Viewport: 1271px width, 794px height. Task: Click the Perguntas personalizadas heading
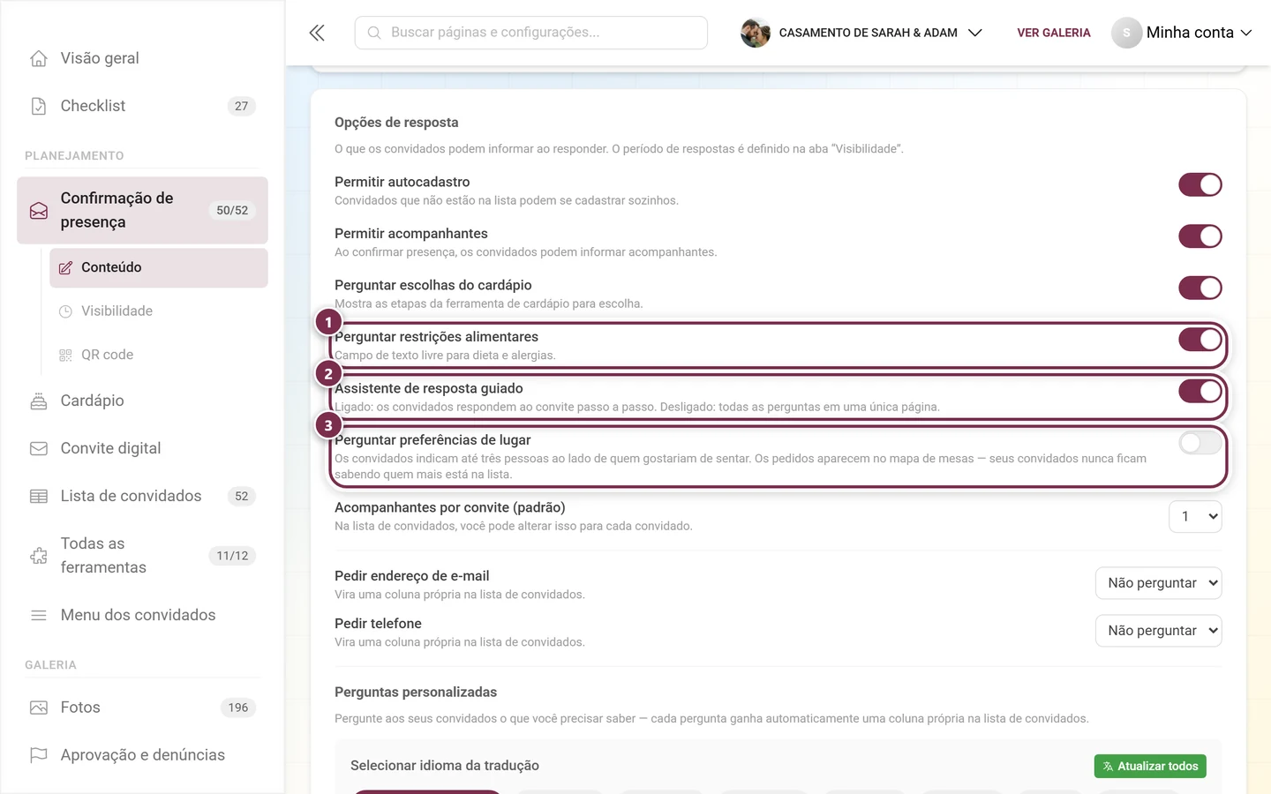click(x=416, y=693)
